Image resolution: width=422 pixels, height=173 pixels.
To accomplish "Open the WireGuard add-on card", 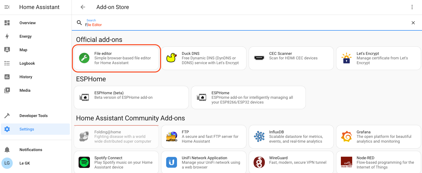I will click(x=291, y=162).
